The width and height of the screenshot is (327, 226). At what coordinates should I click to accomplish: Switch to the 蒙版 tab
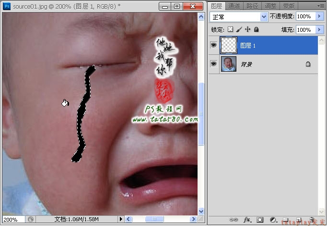289,6
